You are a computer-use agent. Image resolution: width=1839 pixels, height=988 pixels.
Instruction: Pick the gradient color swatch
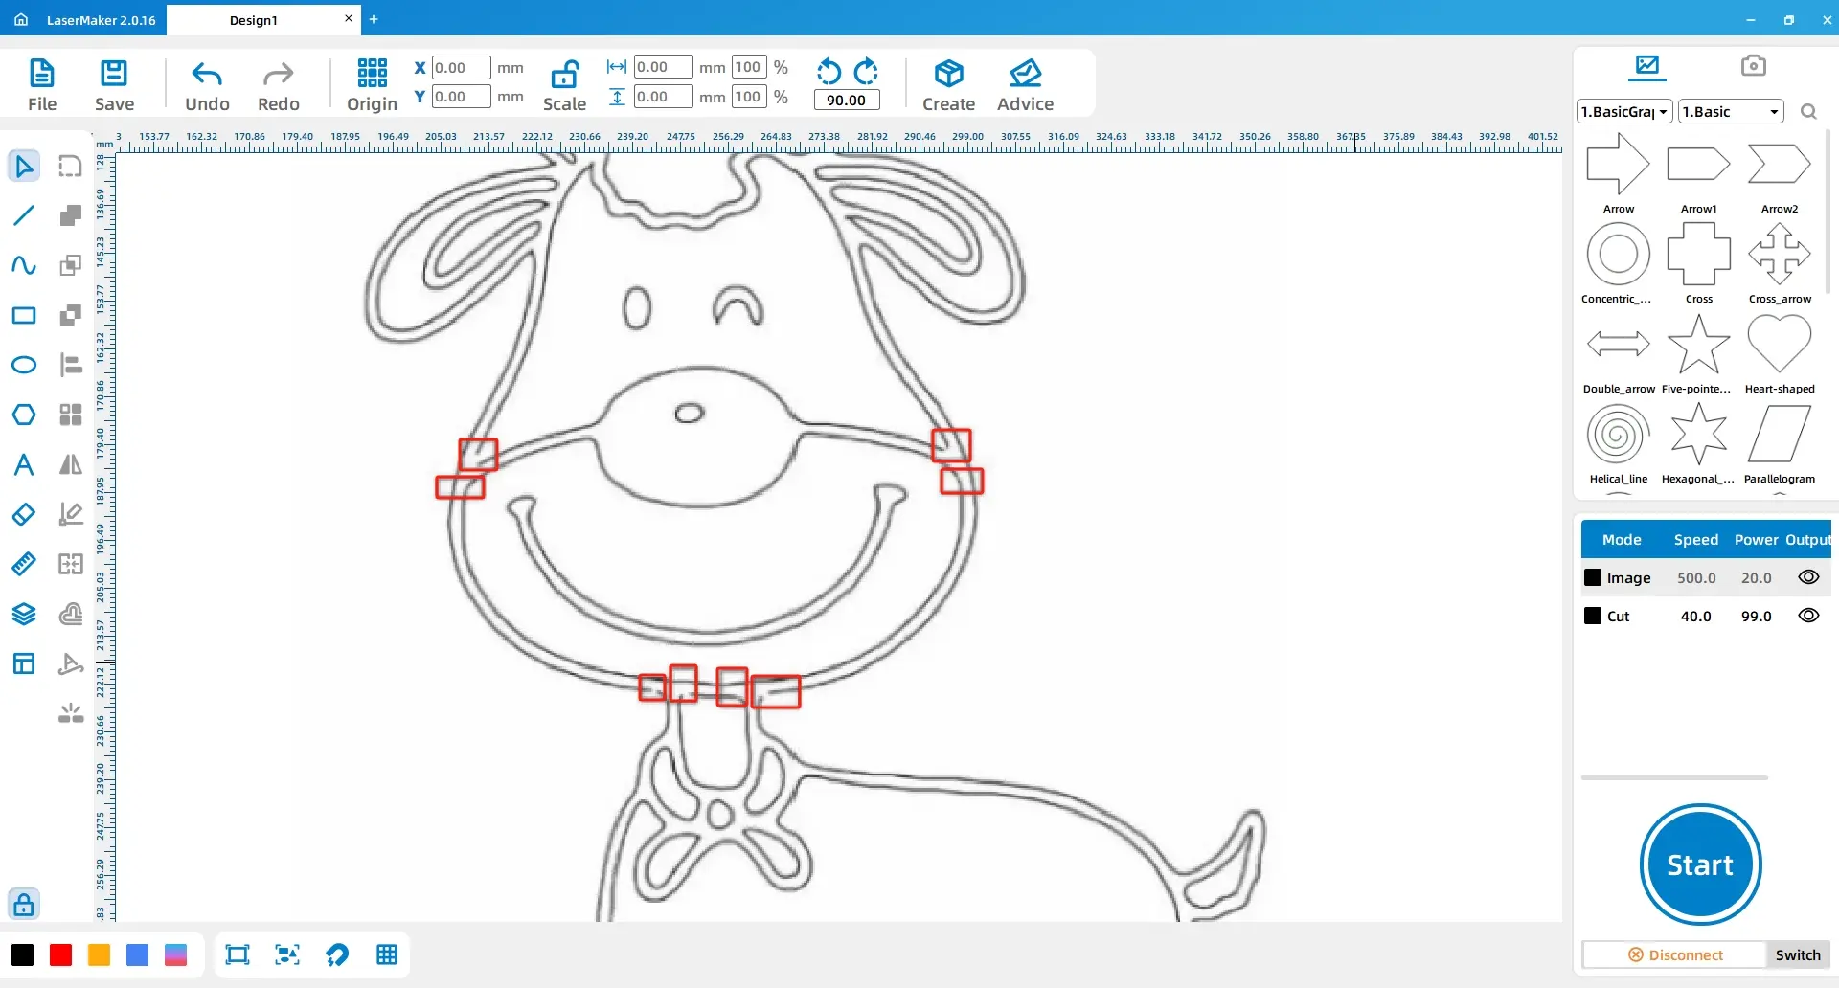(175, 954)
